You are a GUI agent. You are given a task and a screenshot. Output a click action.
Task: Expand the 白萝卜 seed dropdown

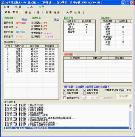coord(97,98)
